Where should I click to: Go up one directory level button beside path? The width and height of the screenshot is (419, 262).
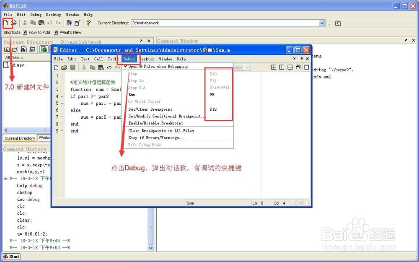(x=338, y=23)
